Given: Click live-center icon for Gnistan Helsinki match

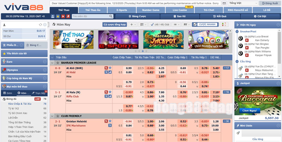Looking at the screenshot, I should coord(106,121).
